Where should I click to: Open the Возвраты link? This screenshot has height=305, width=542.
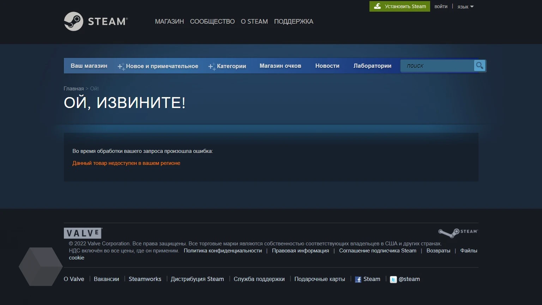pos(438,251)
